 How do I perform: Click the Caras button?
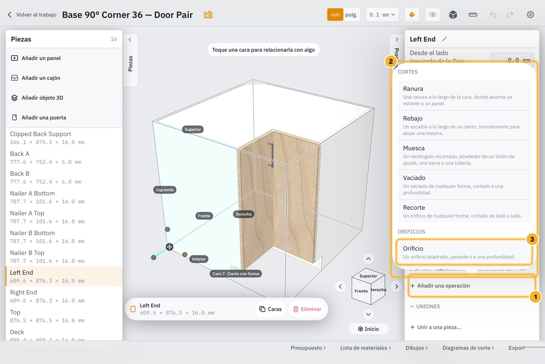(270, 309)
